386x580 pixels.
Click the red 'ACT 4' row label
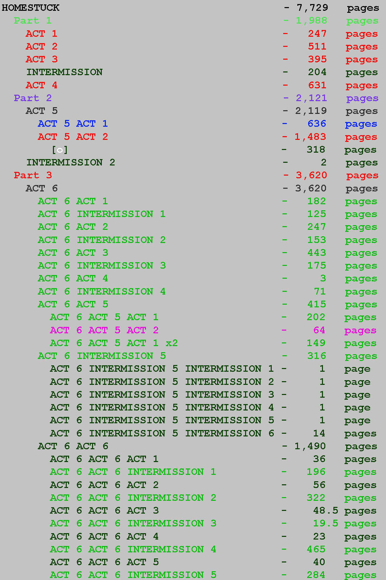pyautogui.click(x=41, y=85)
